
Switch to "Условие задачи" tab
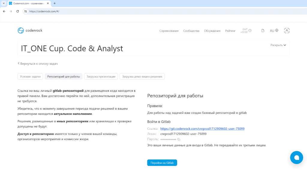point(30,77)
